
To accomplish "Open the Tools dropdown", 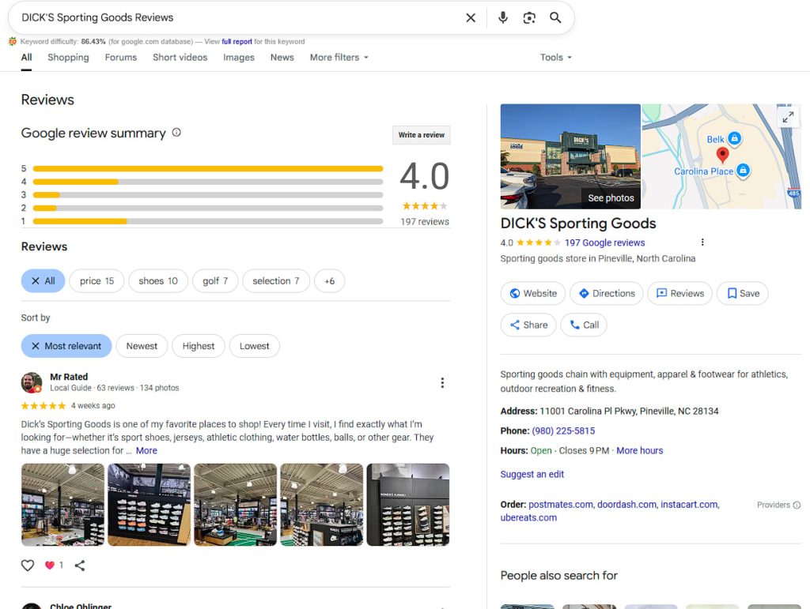I will (x=556, y=57).
